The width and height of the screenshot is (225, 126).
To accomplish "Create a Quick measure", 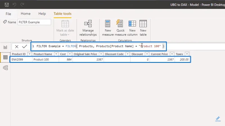I will (x=120, y=28).
